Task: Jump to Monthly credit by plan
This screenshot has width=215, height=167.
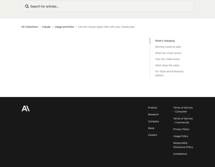Action: [x=168, y=47]
